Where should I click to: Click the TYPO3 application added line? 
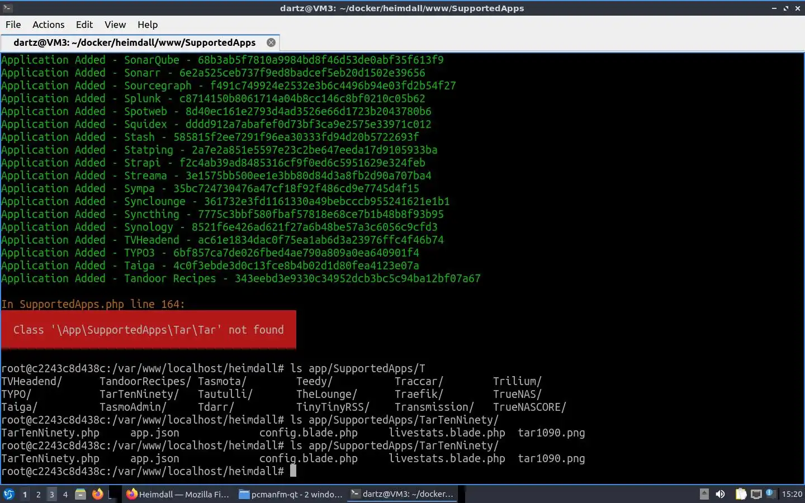(210, 253)
